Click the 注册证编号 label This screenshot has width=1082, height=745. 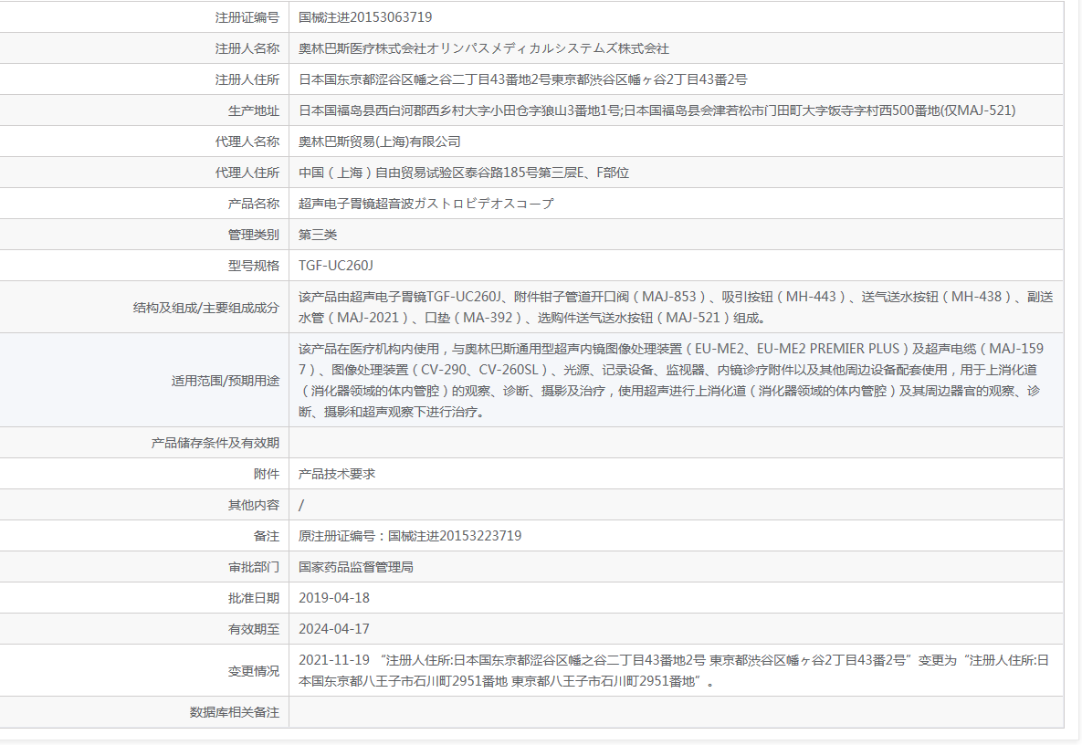click(x=247, y=17)
